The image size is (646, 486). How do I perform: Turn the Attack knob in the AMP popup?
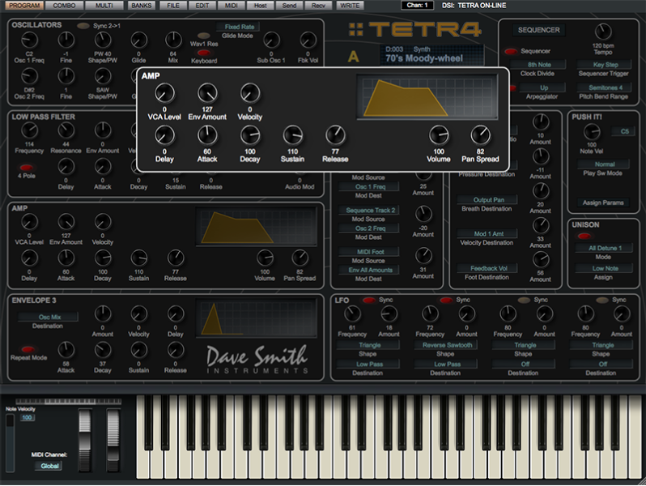(x=208, y=135)
